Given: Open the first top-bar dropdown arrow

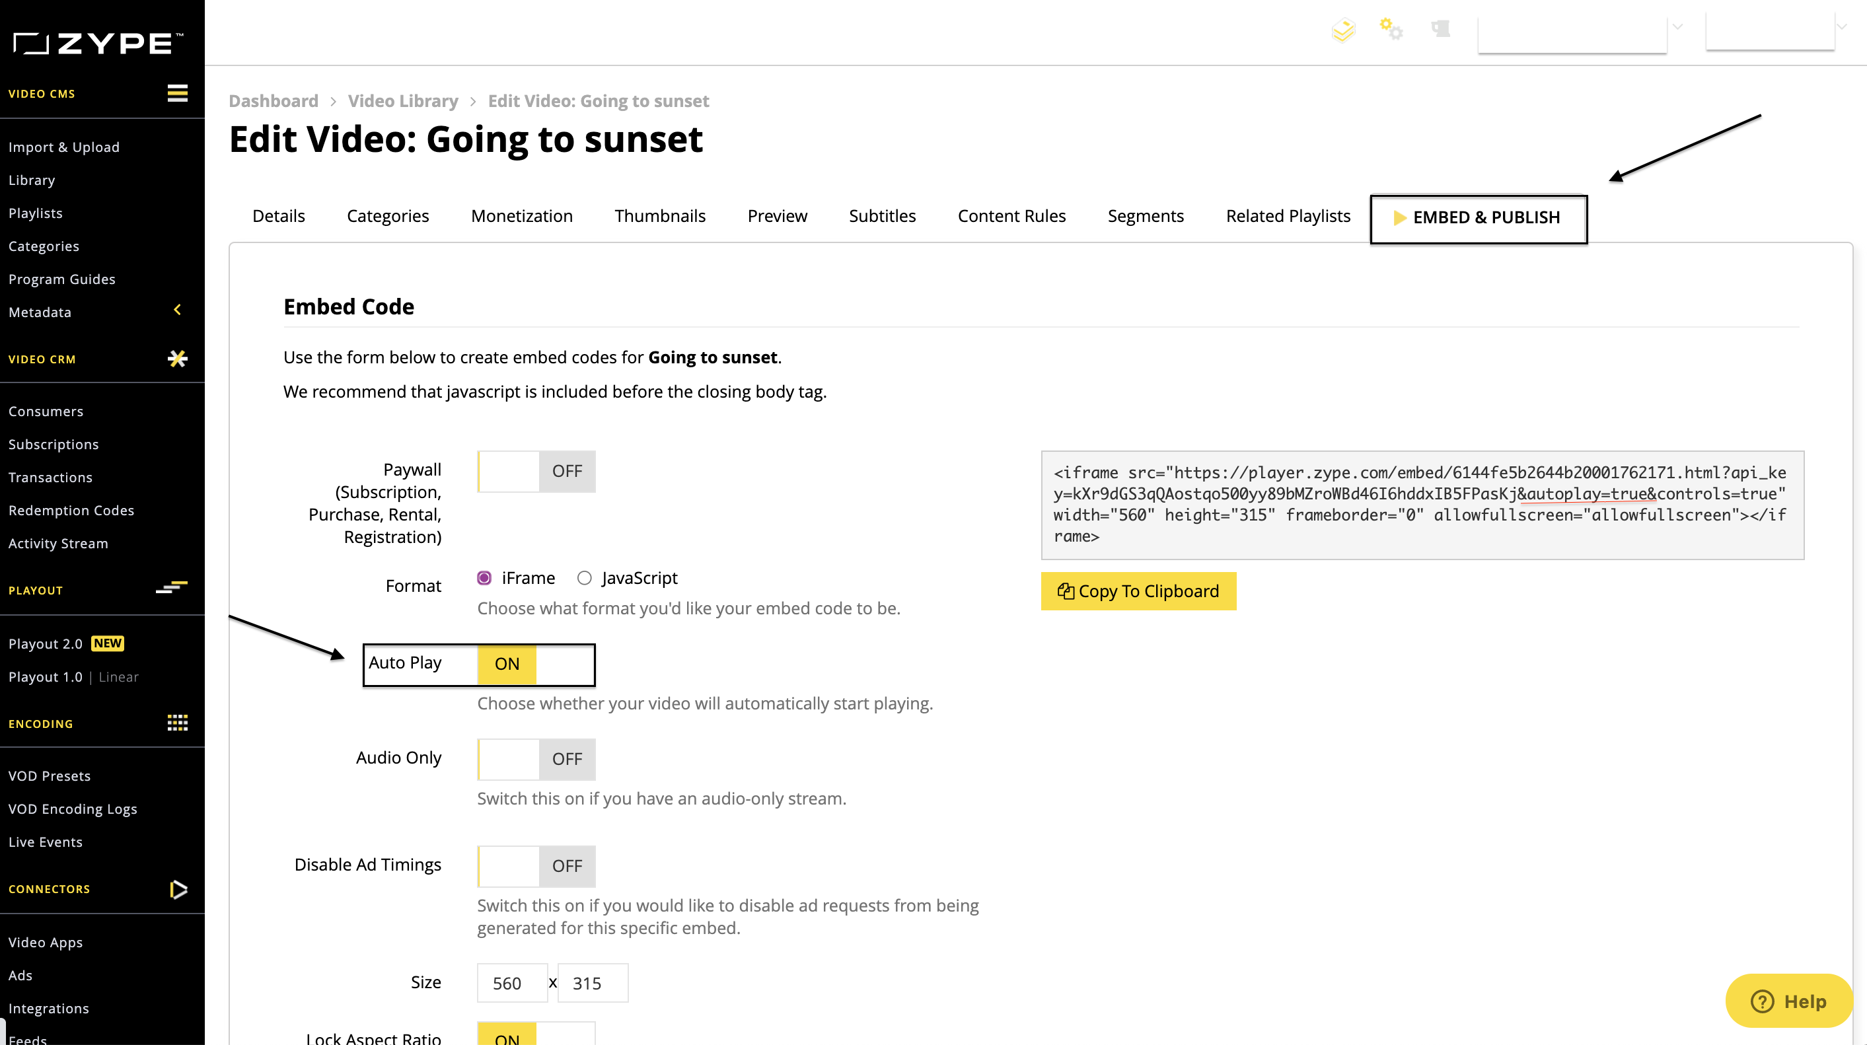Looking at the screenshot, I should coord(1677,27).
